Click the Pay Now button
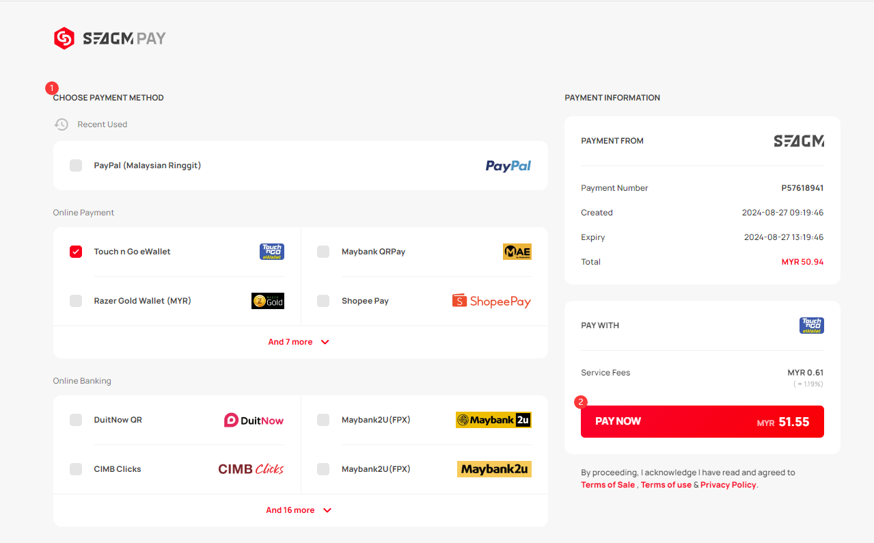The width and height of the screenshot is (874, 543). [x=702, y=421]
